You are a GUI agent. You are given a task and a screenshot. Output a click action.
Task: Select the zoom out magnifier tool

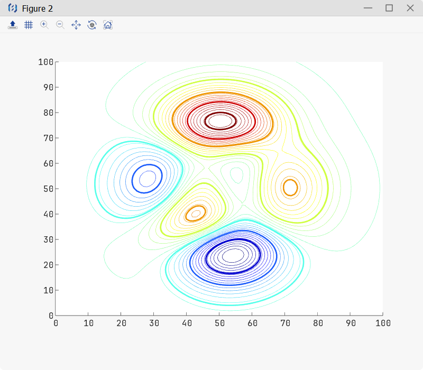tap(60, 25)
